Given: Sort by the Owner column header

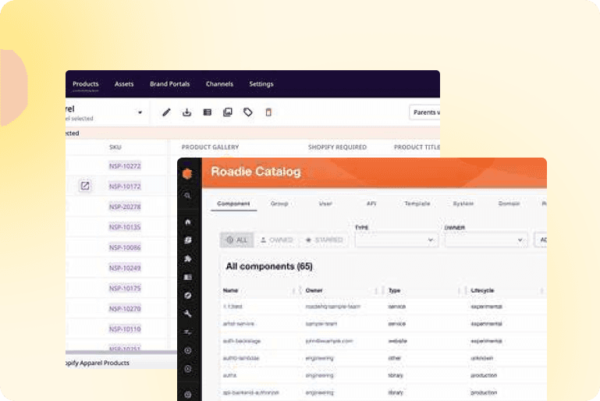Looking at the screenshot, I should [x=314, y=290].
